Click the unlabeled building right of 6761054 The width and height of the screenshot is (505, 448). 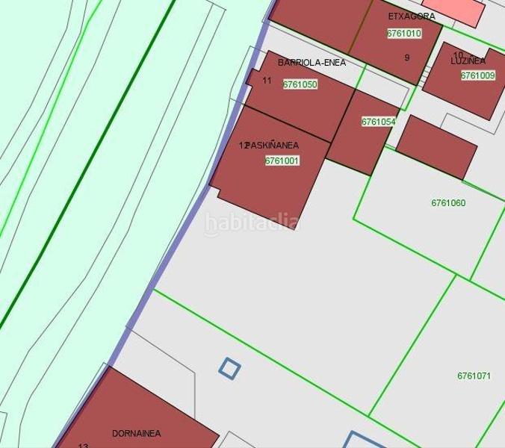click(436, 147)
